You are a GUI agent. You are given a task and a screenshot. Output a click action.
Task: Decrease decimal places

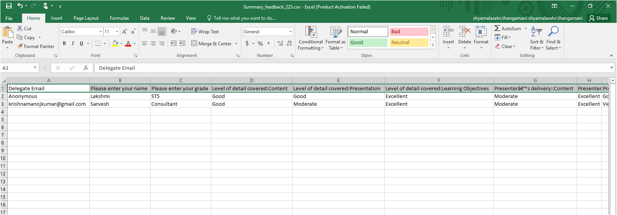[x=289, y=43]
